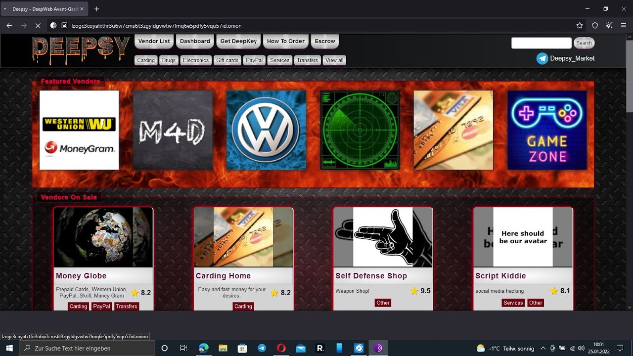Open credit cards featured vendor thumbnail
This screenshot has height=356, width=633.
point(453,130)
